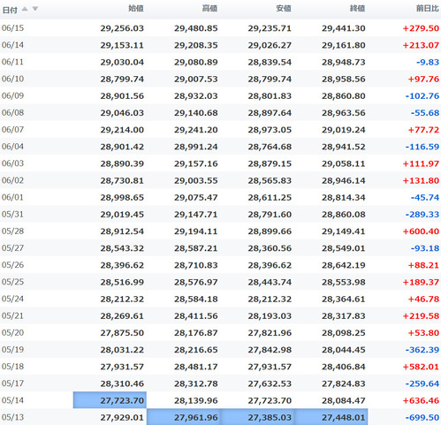The width and height of the screenshot is (441, 425).
Task: Select the 05/31 date cell
Action: point(12,214)
